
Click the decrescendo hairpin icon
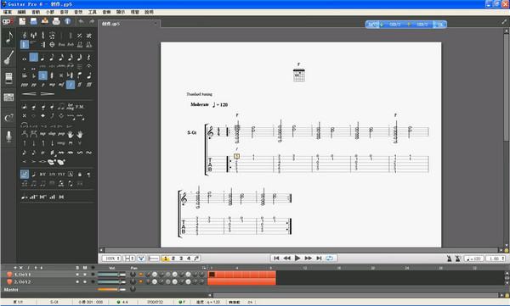48,94
